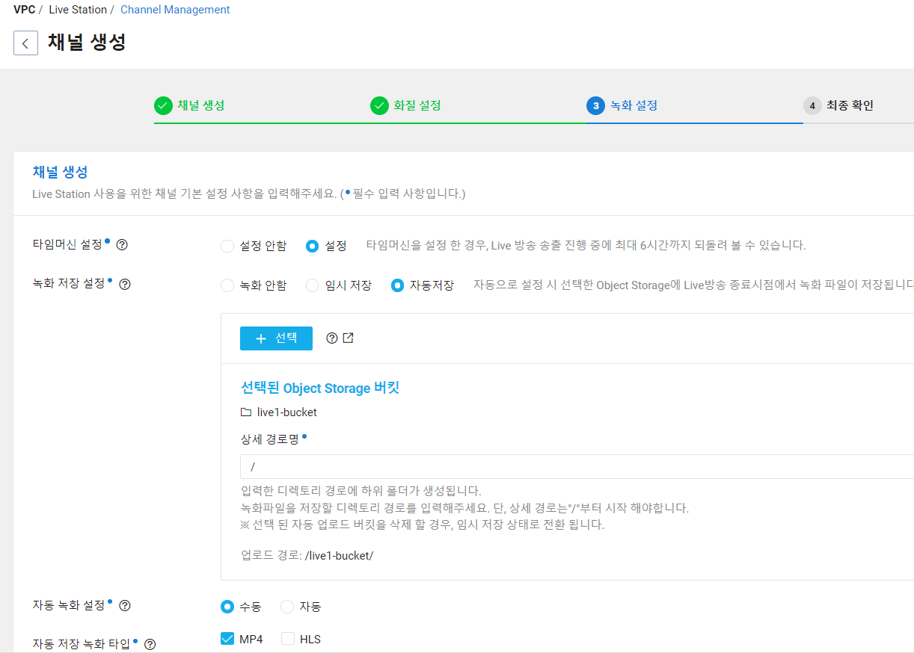Enable the HLS recording type checkbox

[x=287, y=639]
